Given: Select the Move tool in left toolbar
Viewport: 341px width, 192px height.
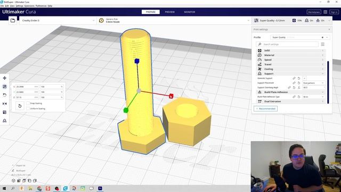Looking at the screenshot, I should [x=5, y=78].
